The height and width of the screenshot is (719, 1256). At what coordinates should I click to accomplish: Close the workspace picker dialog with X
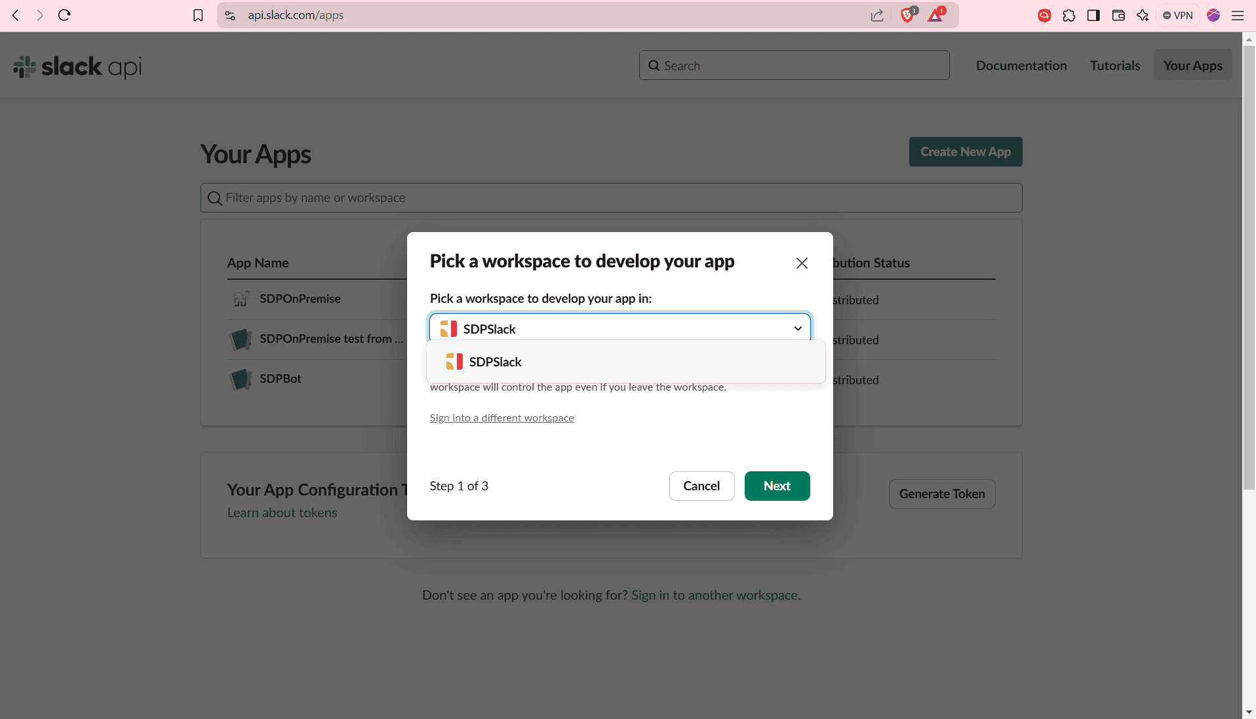coord(802,263)
